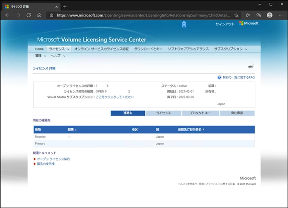Switch to the ライセンス tab
Viewport: 288px width, 208px height.
[164, 113]
